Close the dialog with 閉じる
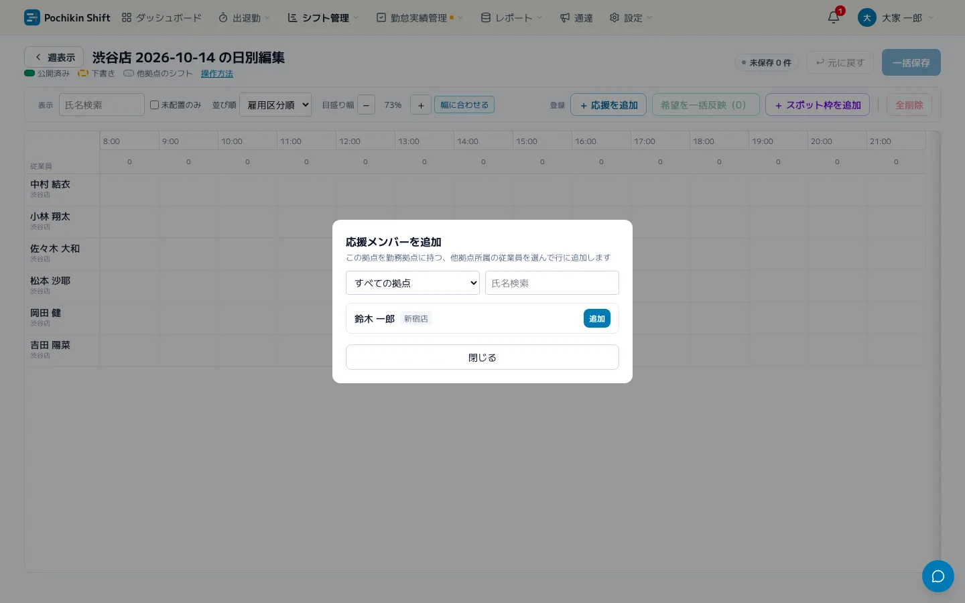This screenshot has width=965, height=603. coord(482,357)
